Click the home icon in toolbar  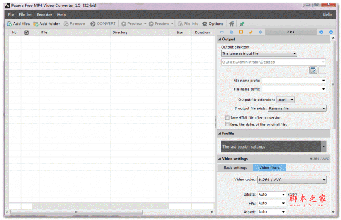(x=232, y=24)
